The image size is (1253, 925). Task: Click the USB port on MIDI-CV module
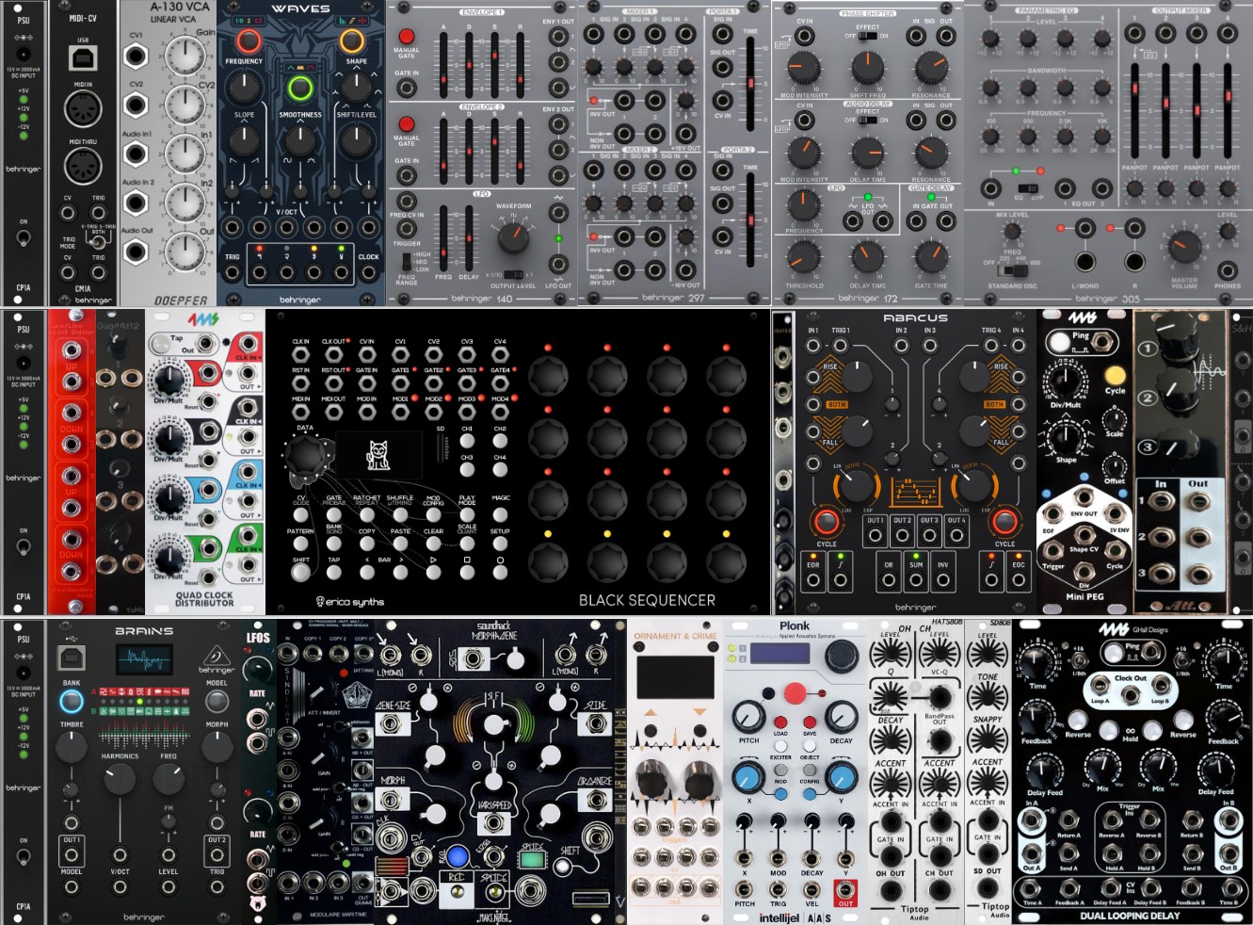tap(83, 58)
